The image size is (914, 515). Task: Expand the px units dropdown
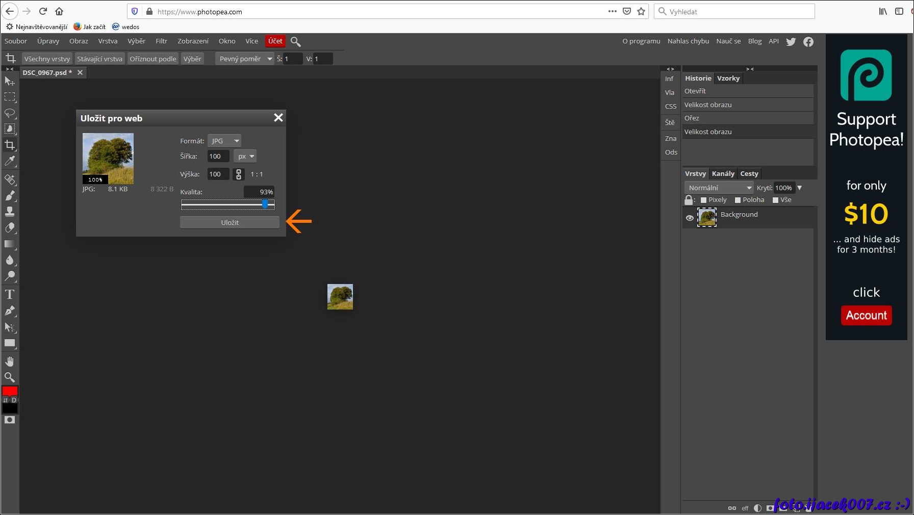click(x=245, y=157)
